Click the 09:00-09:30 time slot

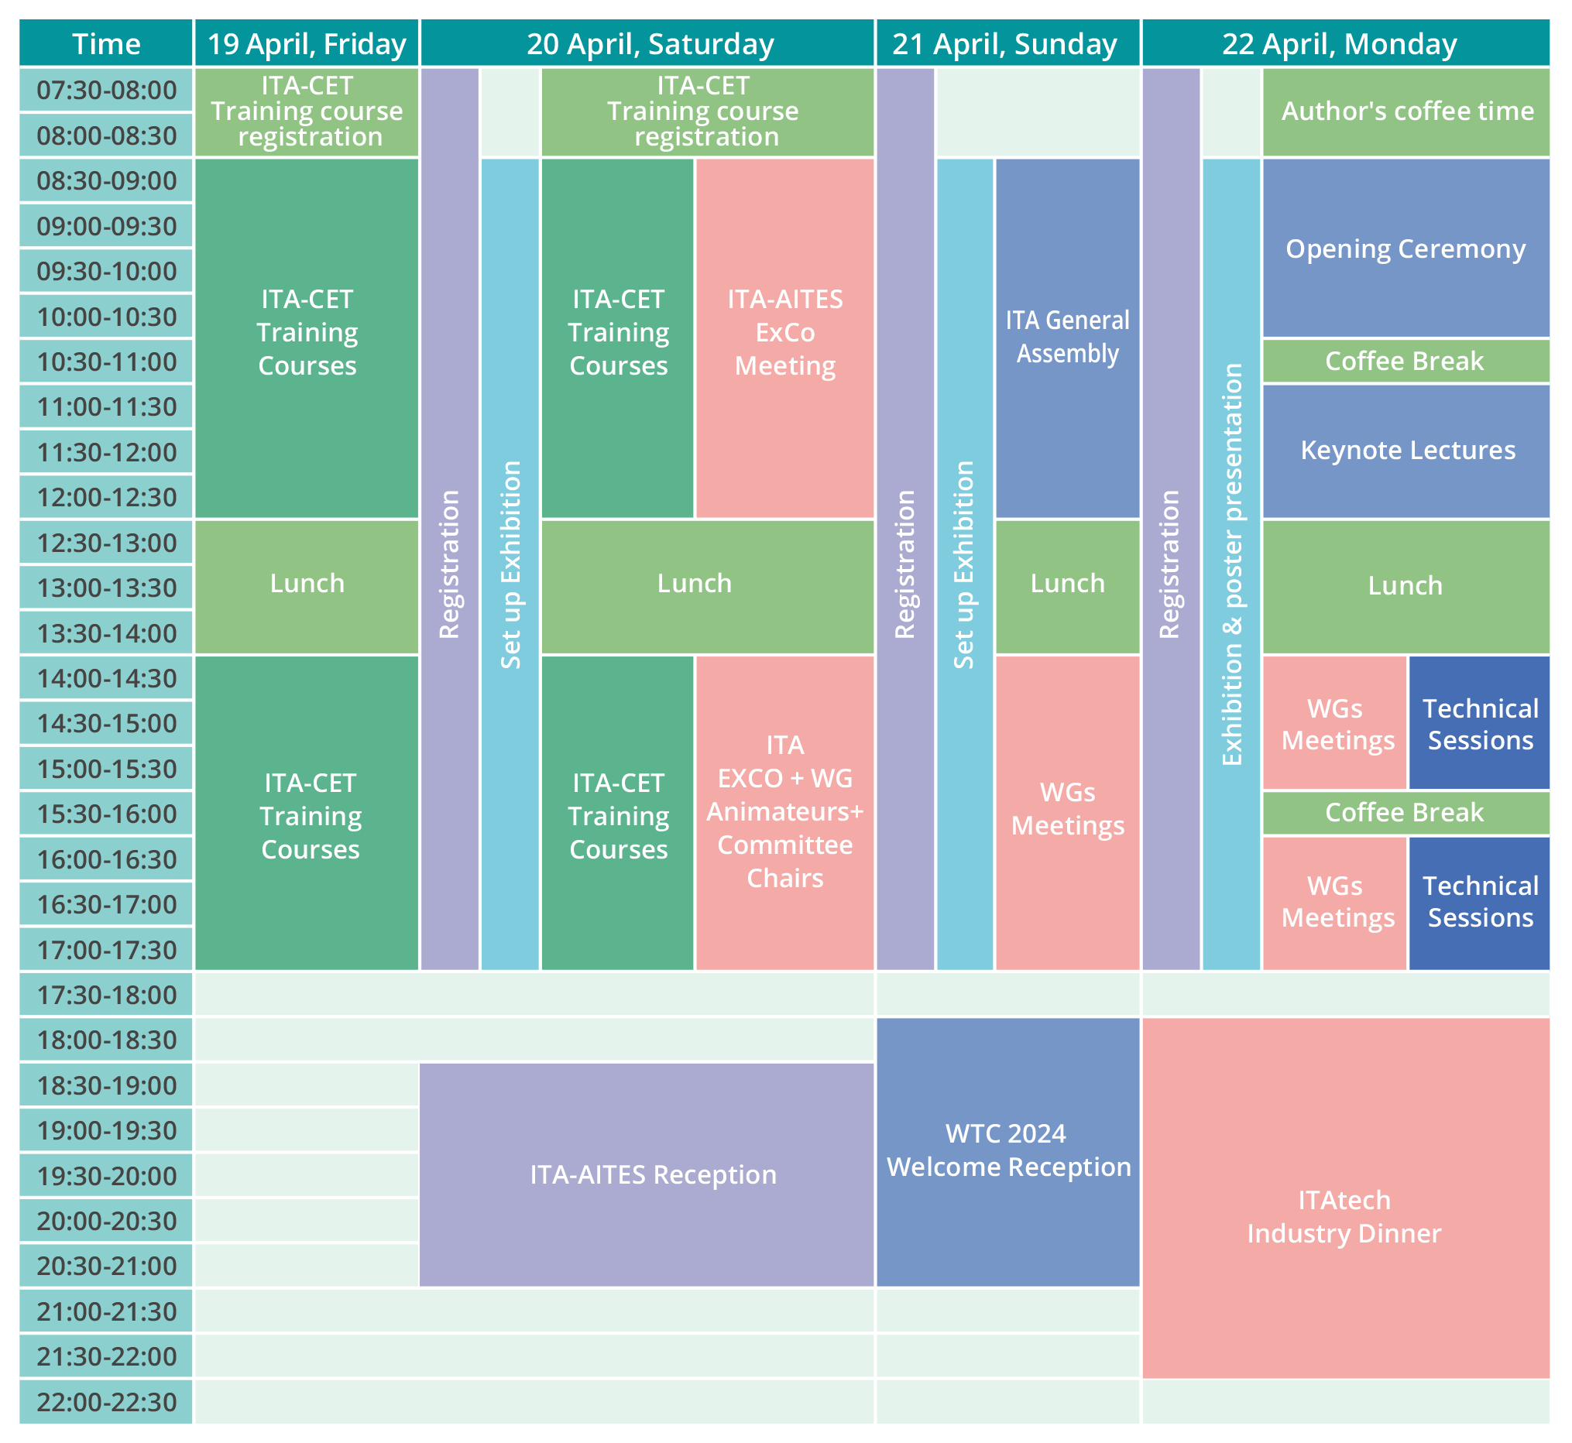[x=106, y=226]
